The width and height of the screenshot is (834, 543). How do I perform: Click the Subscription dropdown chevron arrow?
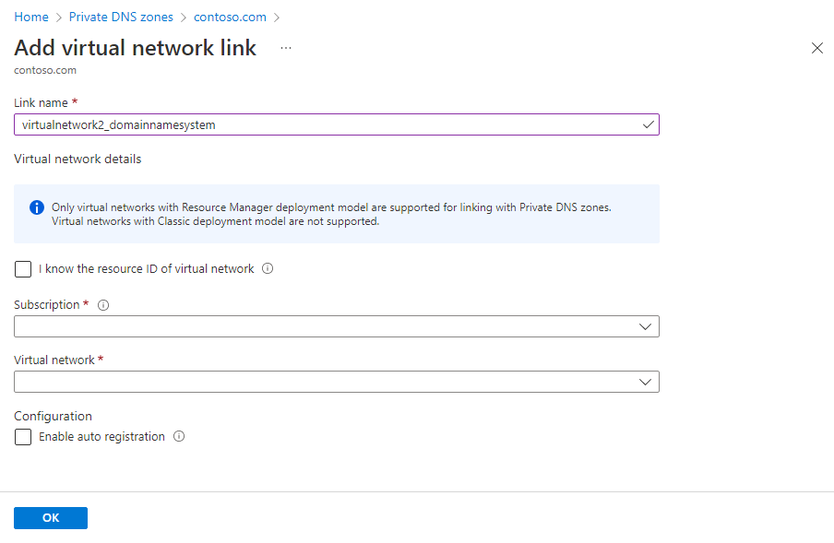pos(646,326)
